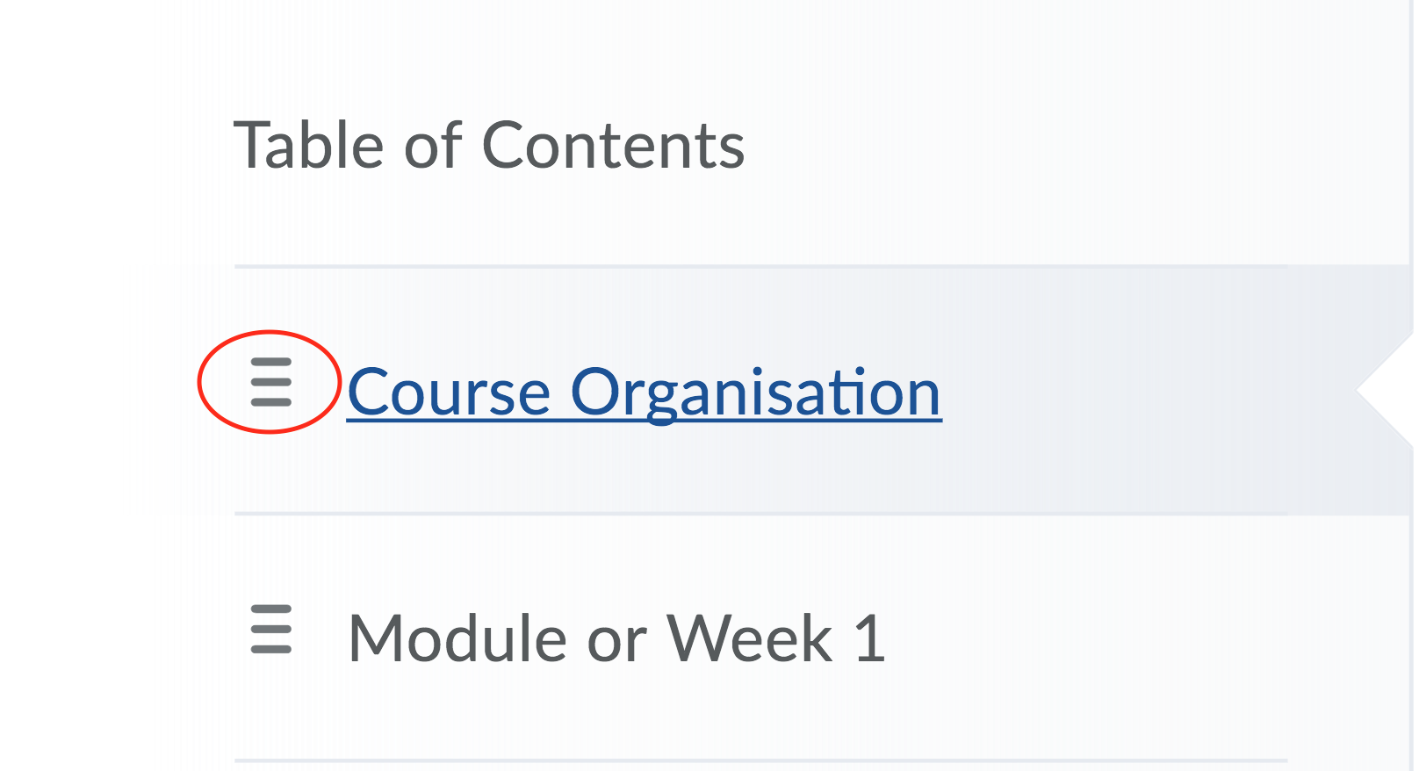The height and width of the screenshot is (771, 1419).
Task: Click the word Organisation in the blue link
Action: pos(755,393)
